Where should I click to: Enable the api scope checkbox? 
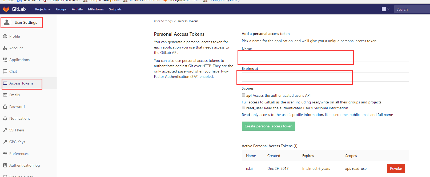coord(243,95)
